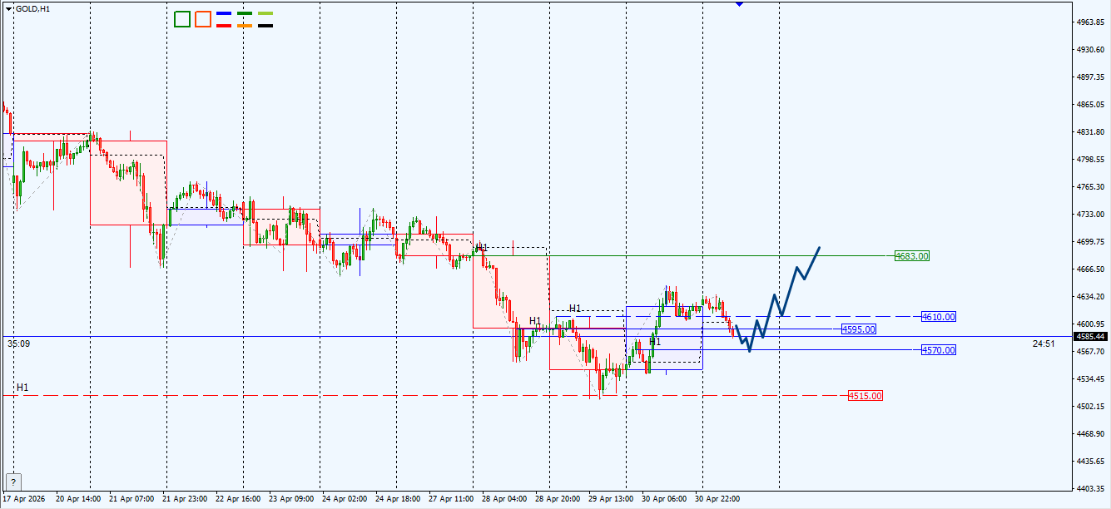Select the 4683.00 price level label
Image resolution: width=1111 pixels, height=509 pixels.
(x=912, y=256)
